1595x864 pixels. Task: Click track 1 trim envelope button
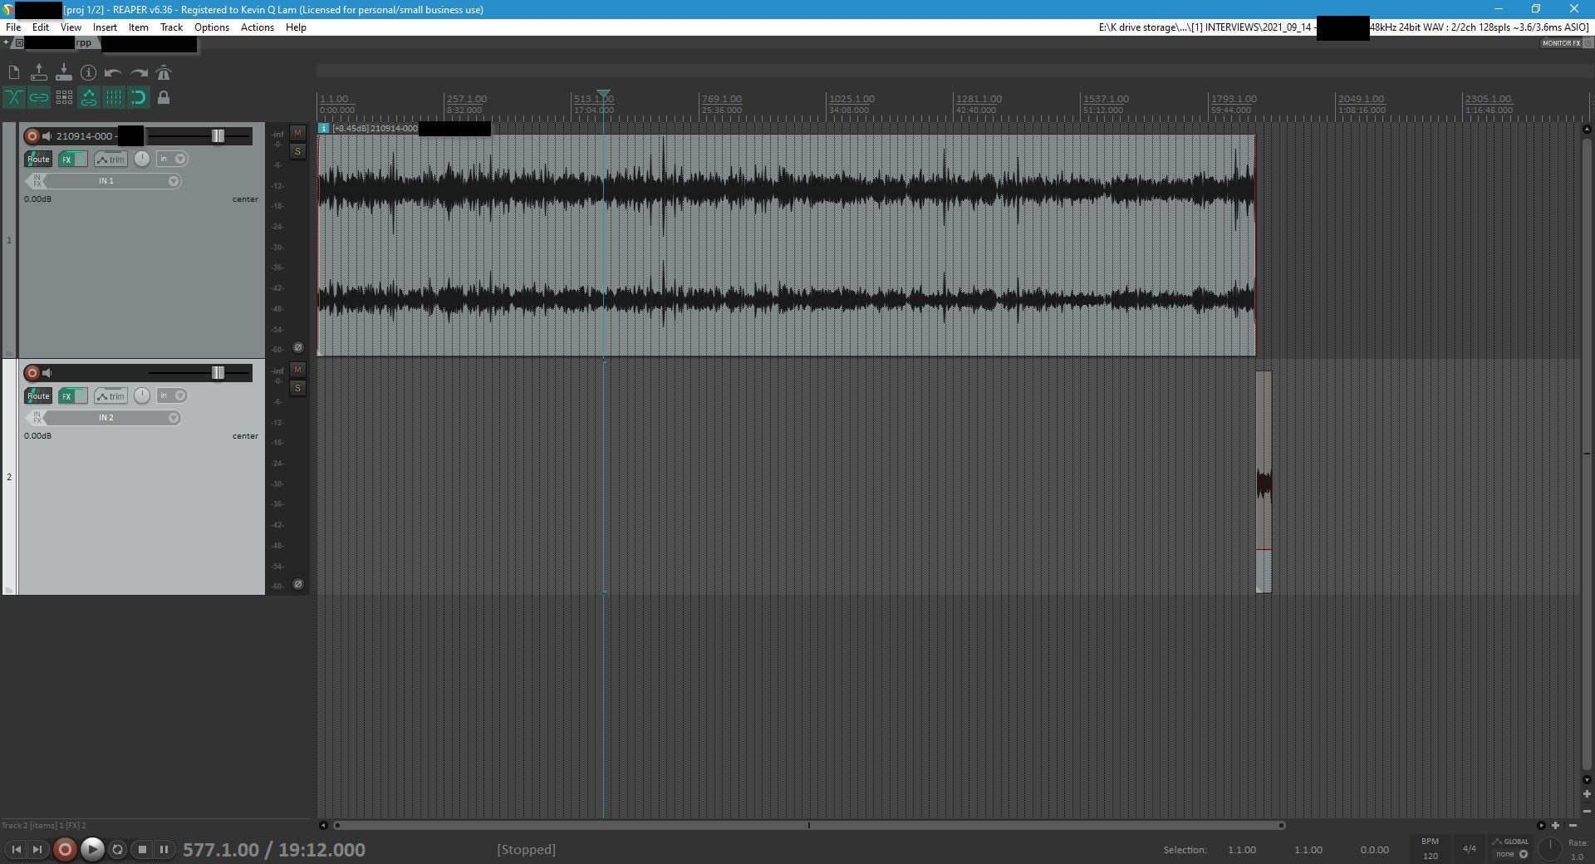[110, 160]
